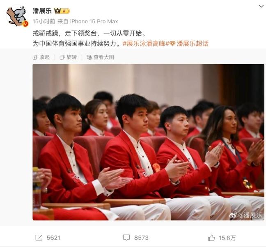The width and height of the screenshot is (266, 247).
Task: Click the 15小时前 post timestamp
Action: tap(44, 21)
